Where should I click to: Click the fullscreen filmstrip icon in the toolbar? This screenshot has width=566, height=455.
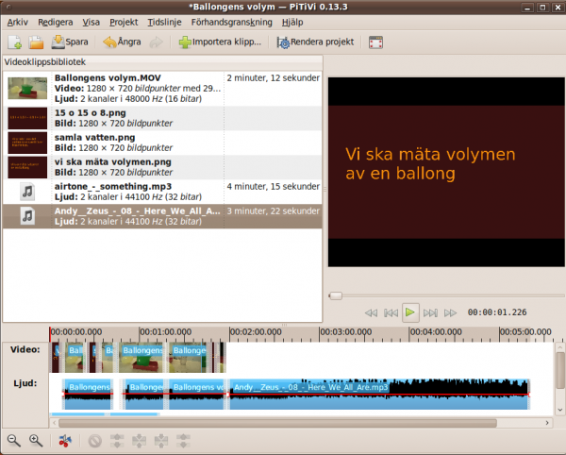tap(376, 42)
